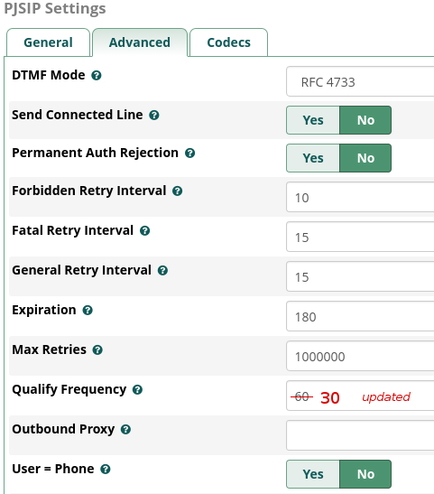Open help for User = Phone
434x494 pixels.
pos(106,470)
